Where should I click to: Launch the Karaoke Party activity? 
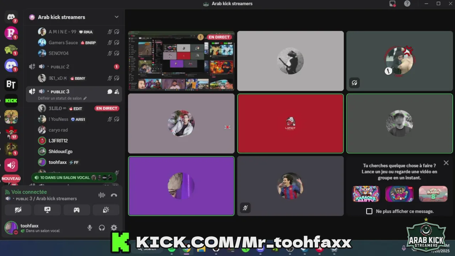(366, 194)
